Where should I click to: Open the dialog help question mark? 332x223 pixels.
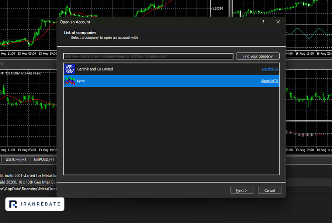[x=263, y=22]
